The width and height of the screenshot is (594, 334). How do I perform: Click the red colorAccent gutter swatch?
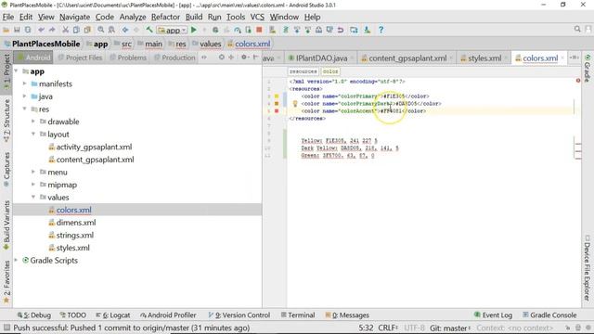point(277,111)
